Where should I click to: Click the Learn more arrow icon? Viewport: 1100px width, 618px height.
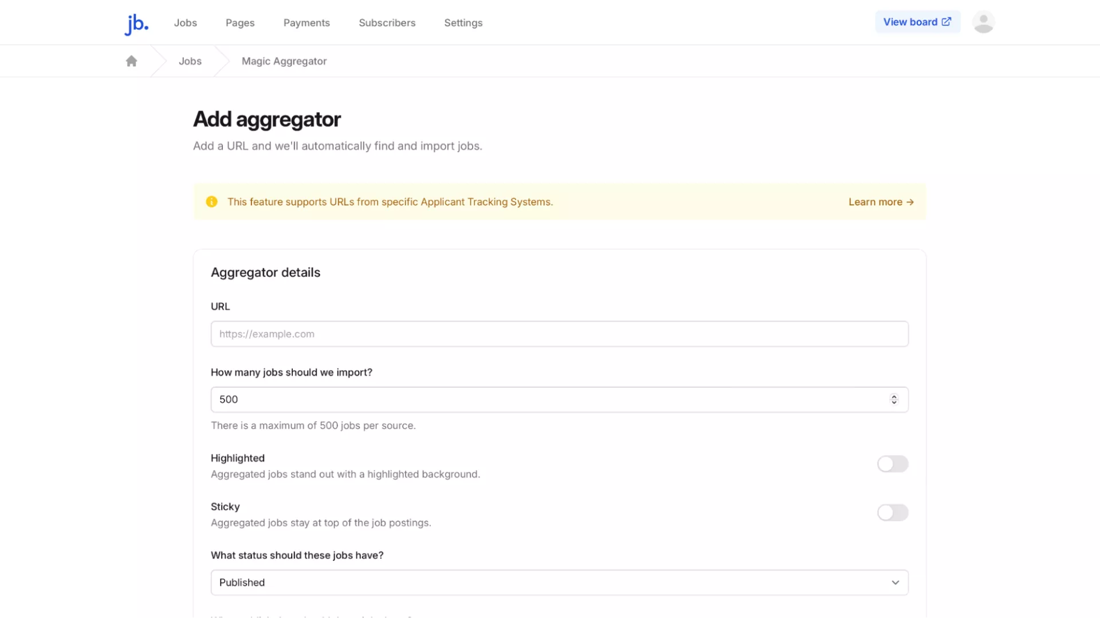pos(910,202)
